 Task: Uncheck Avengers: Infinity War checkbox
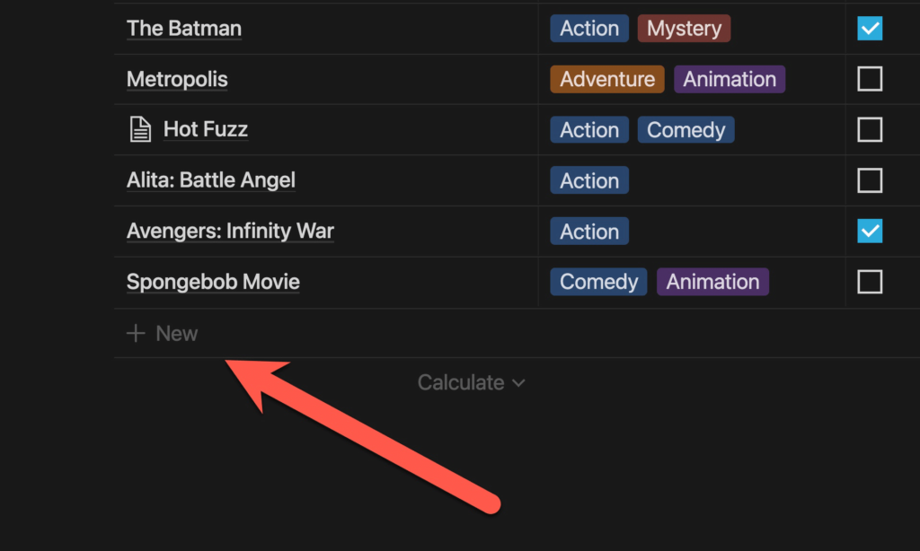click(870, 232)
